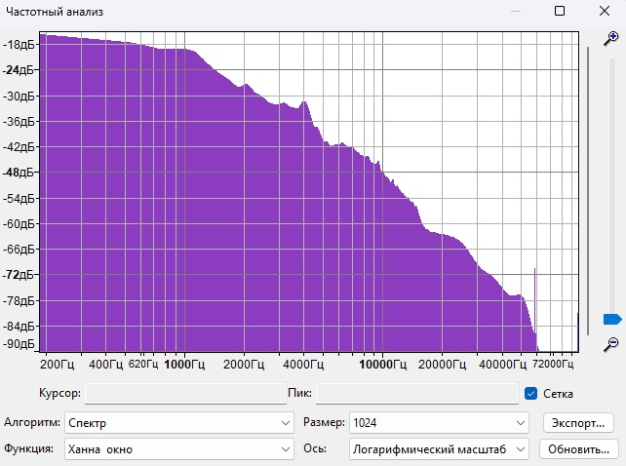Click the 20000Гц frequency axis label
This screenshot has height=466, width=626.
pyautogui.click(x=443, y=365)
